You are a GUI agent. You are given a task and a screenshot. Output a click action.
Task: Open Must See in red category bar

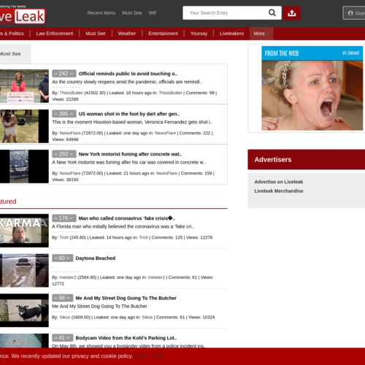tap(96, 34)
